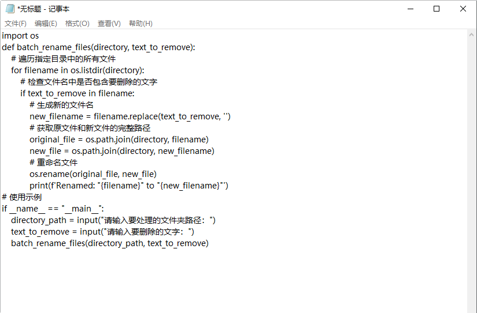Click the 'if __name__ == "__main__":' line
477x313 pixels.
click(x=53, y=209)
